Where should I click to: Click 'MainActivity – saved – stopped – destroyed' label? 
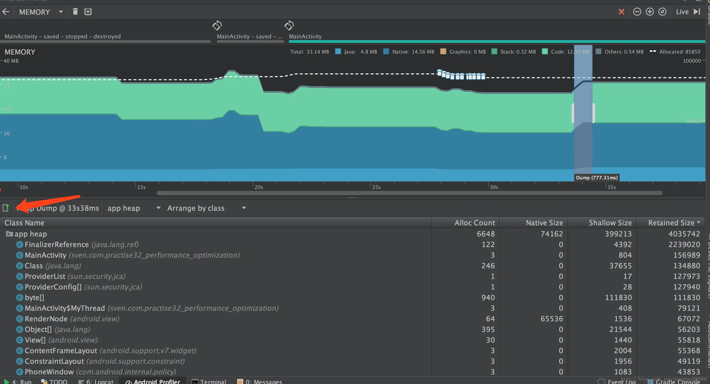pyautogui.click(x=62, y=36)
